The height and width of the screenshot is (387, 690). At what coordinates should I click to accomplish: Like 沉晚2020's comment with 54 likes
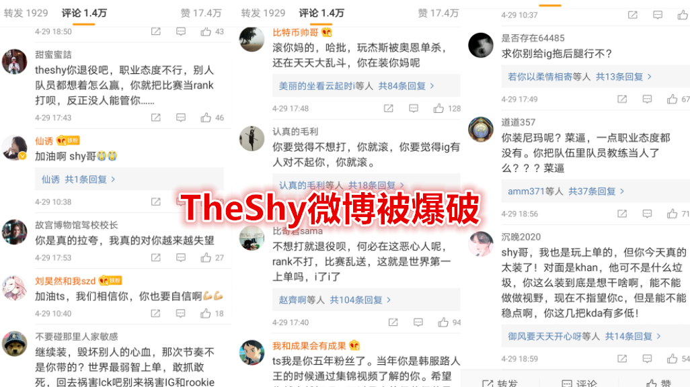point(672,359)
